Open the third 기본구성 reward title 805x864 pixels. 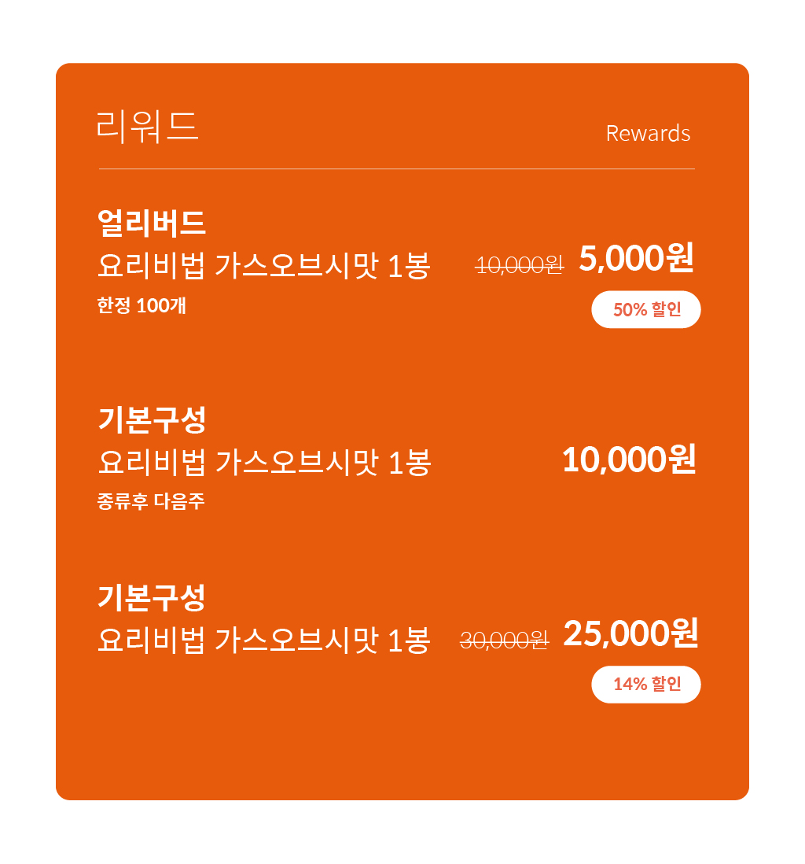pos(152,597)
